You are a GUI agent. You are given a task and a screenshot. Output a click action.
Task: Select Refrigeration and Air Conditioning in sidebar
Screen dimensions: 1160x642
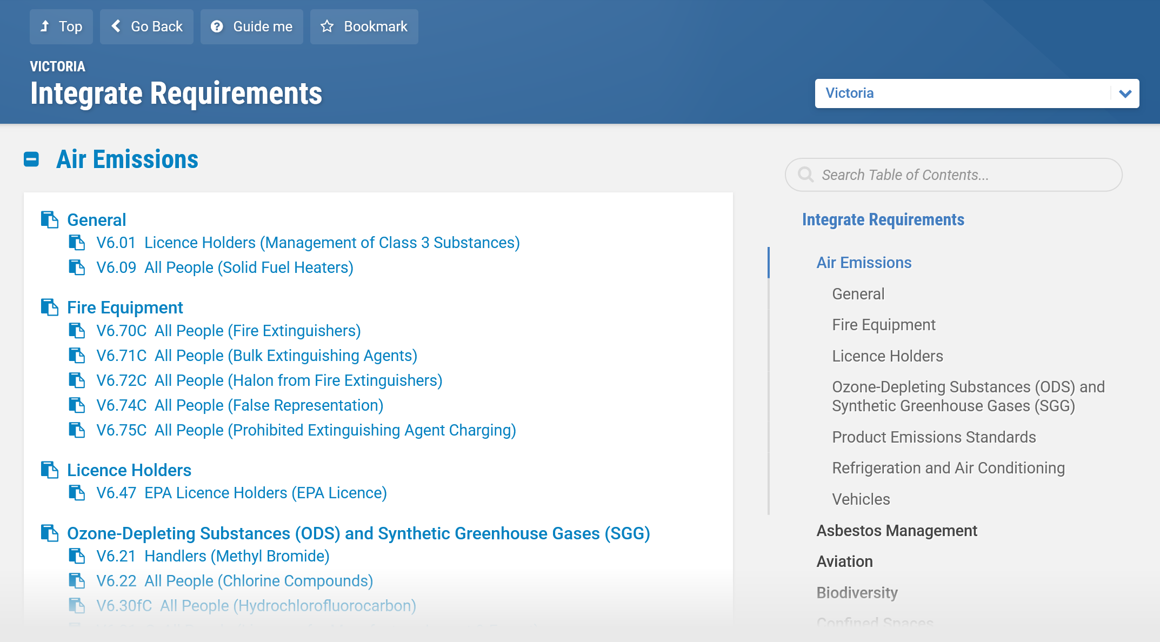[x=948, y=468]
